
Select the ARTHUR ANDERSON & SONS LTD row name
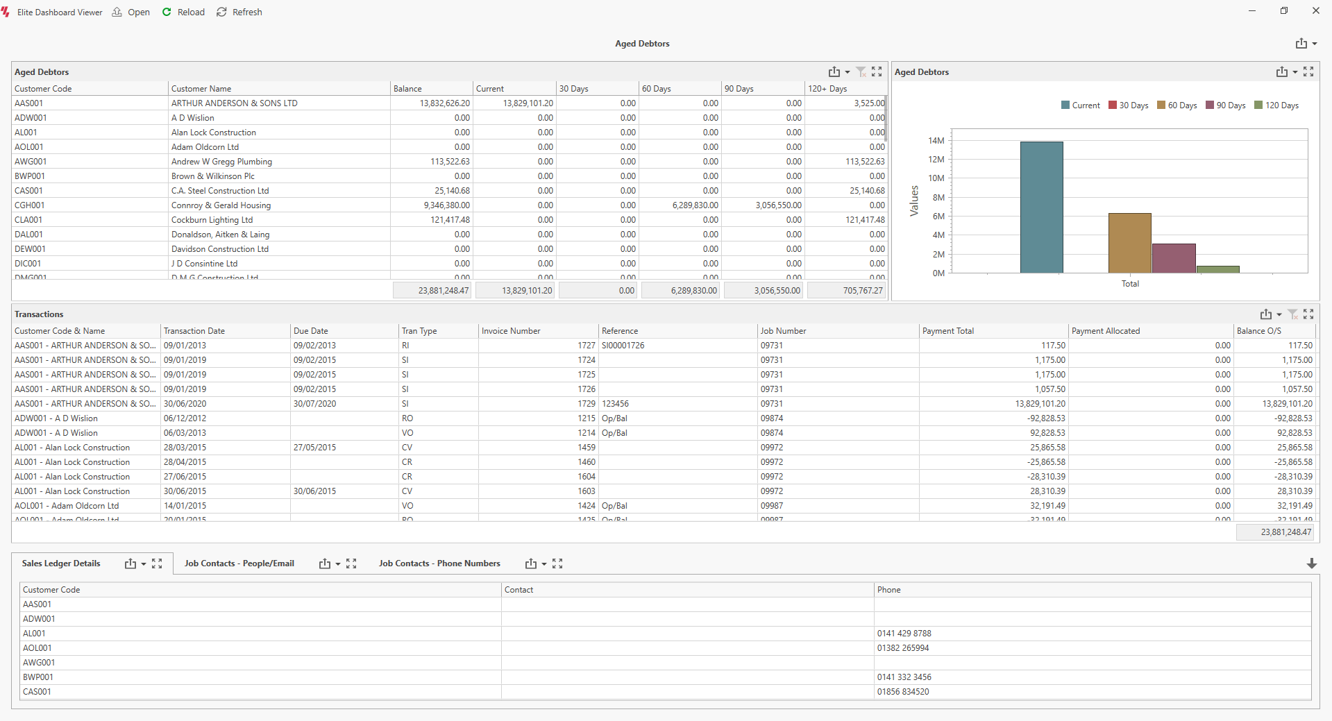[x=235, y=103]
